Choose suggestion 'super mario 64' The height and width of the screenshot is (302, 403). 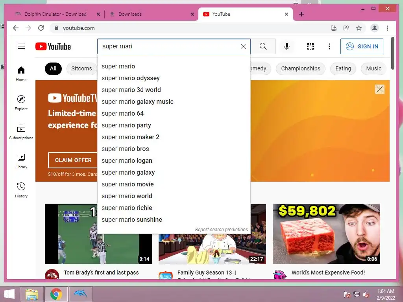pos(174,114)
